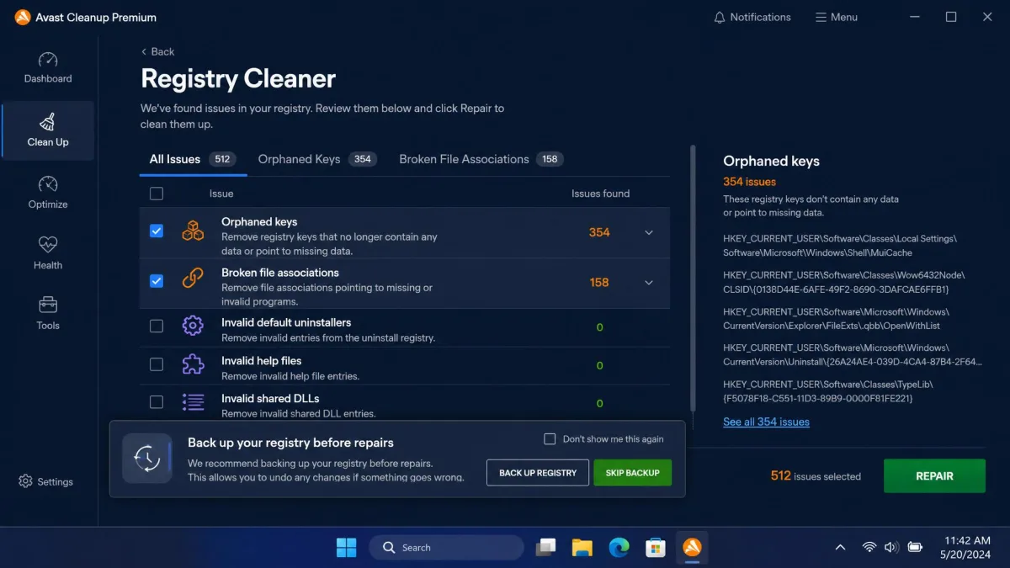Click the issues list scrollbar
Screen dimensions: 1010x568
coord(694,278)
